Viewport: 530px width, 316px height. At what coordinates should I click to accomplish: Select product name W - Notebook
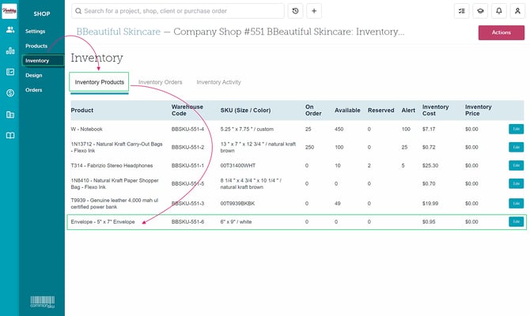[86, 129]
